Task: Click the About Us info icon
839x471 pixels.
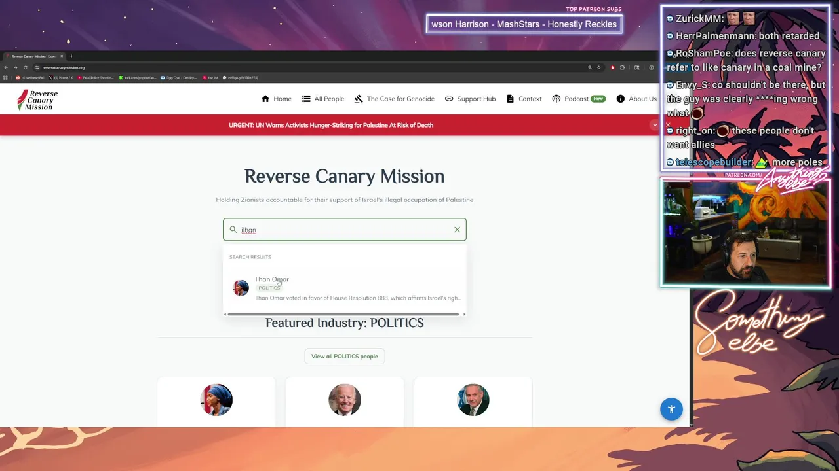Action: [621, 99]
